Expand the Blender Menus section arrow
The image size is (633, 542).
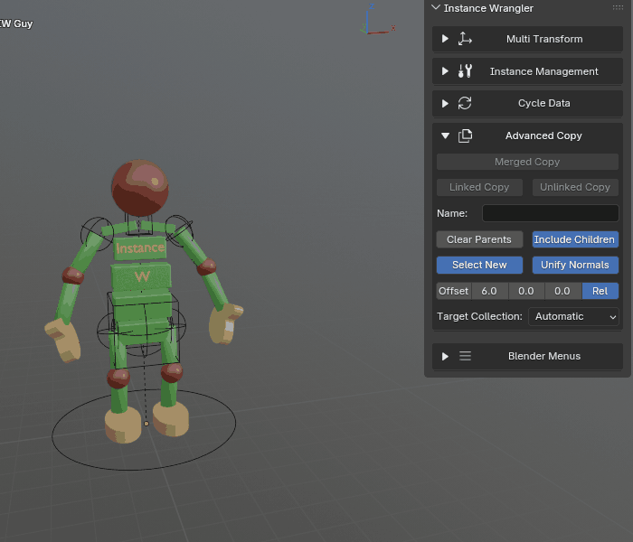pyautogui.click(x=445, y=356)
